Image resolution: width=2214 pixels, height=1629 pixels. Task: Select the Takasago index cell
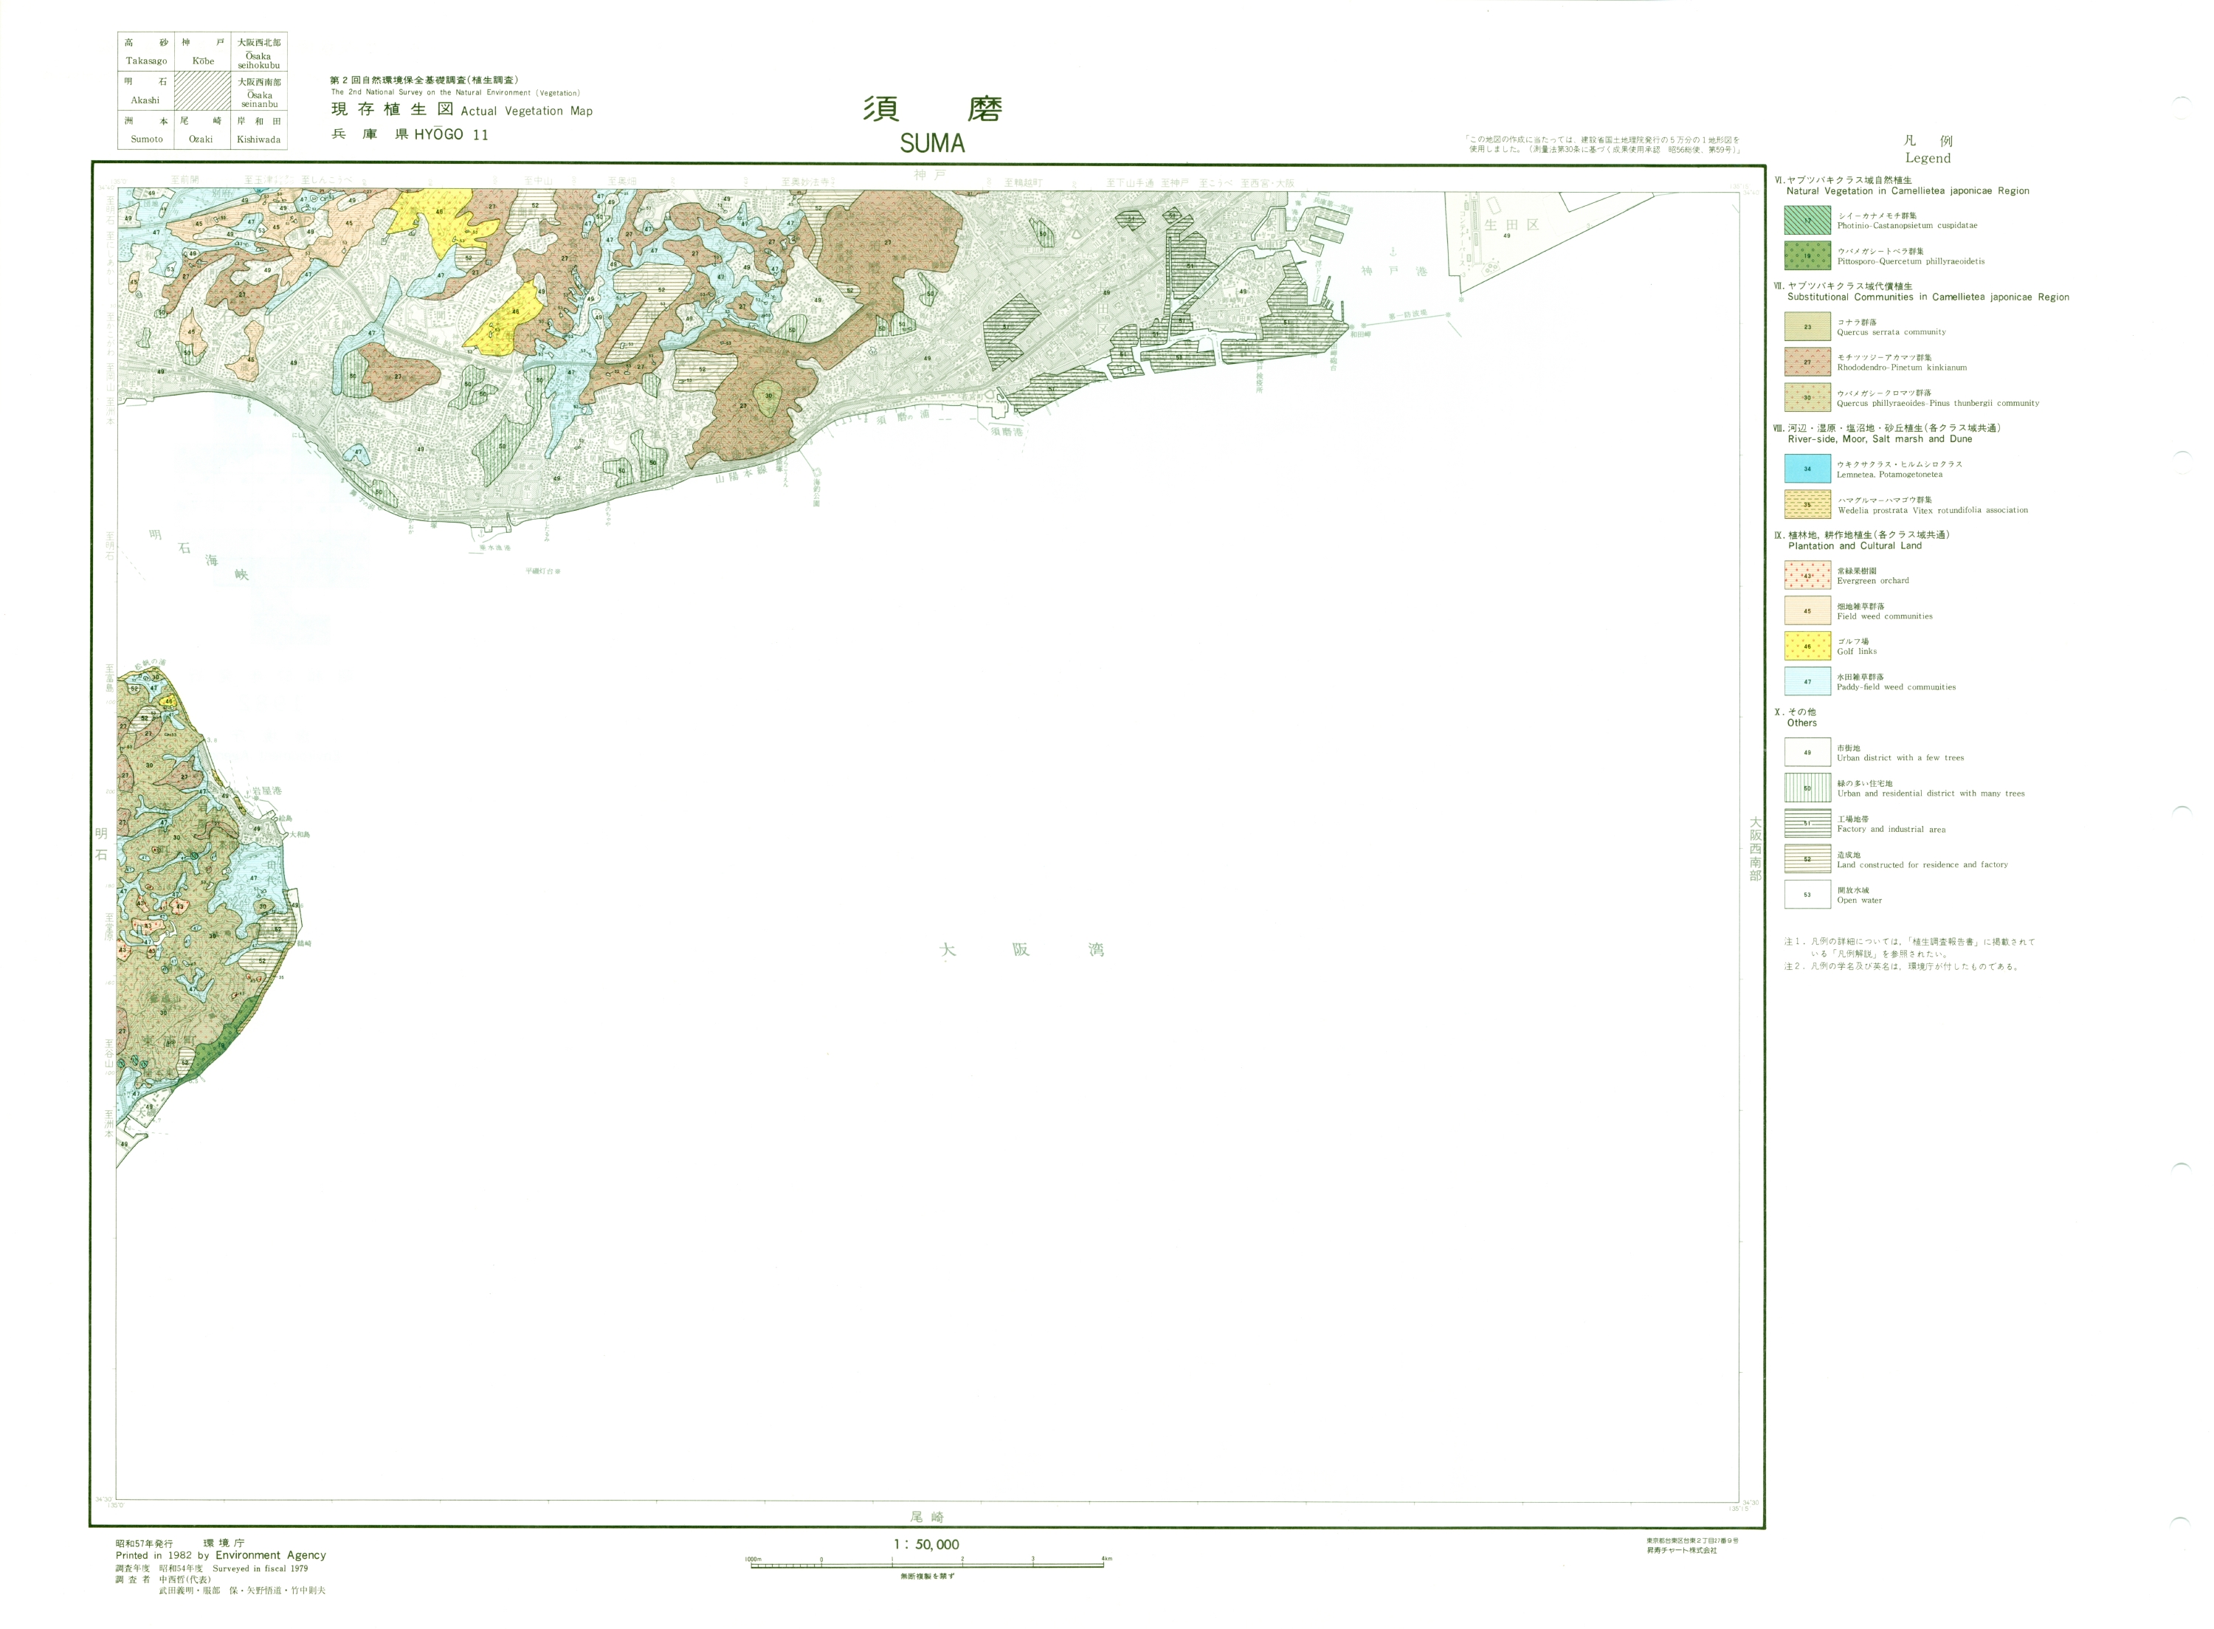(146, 51)
